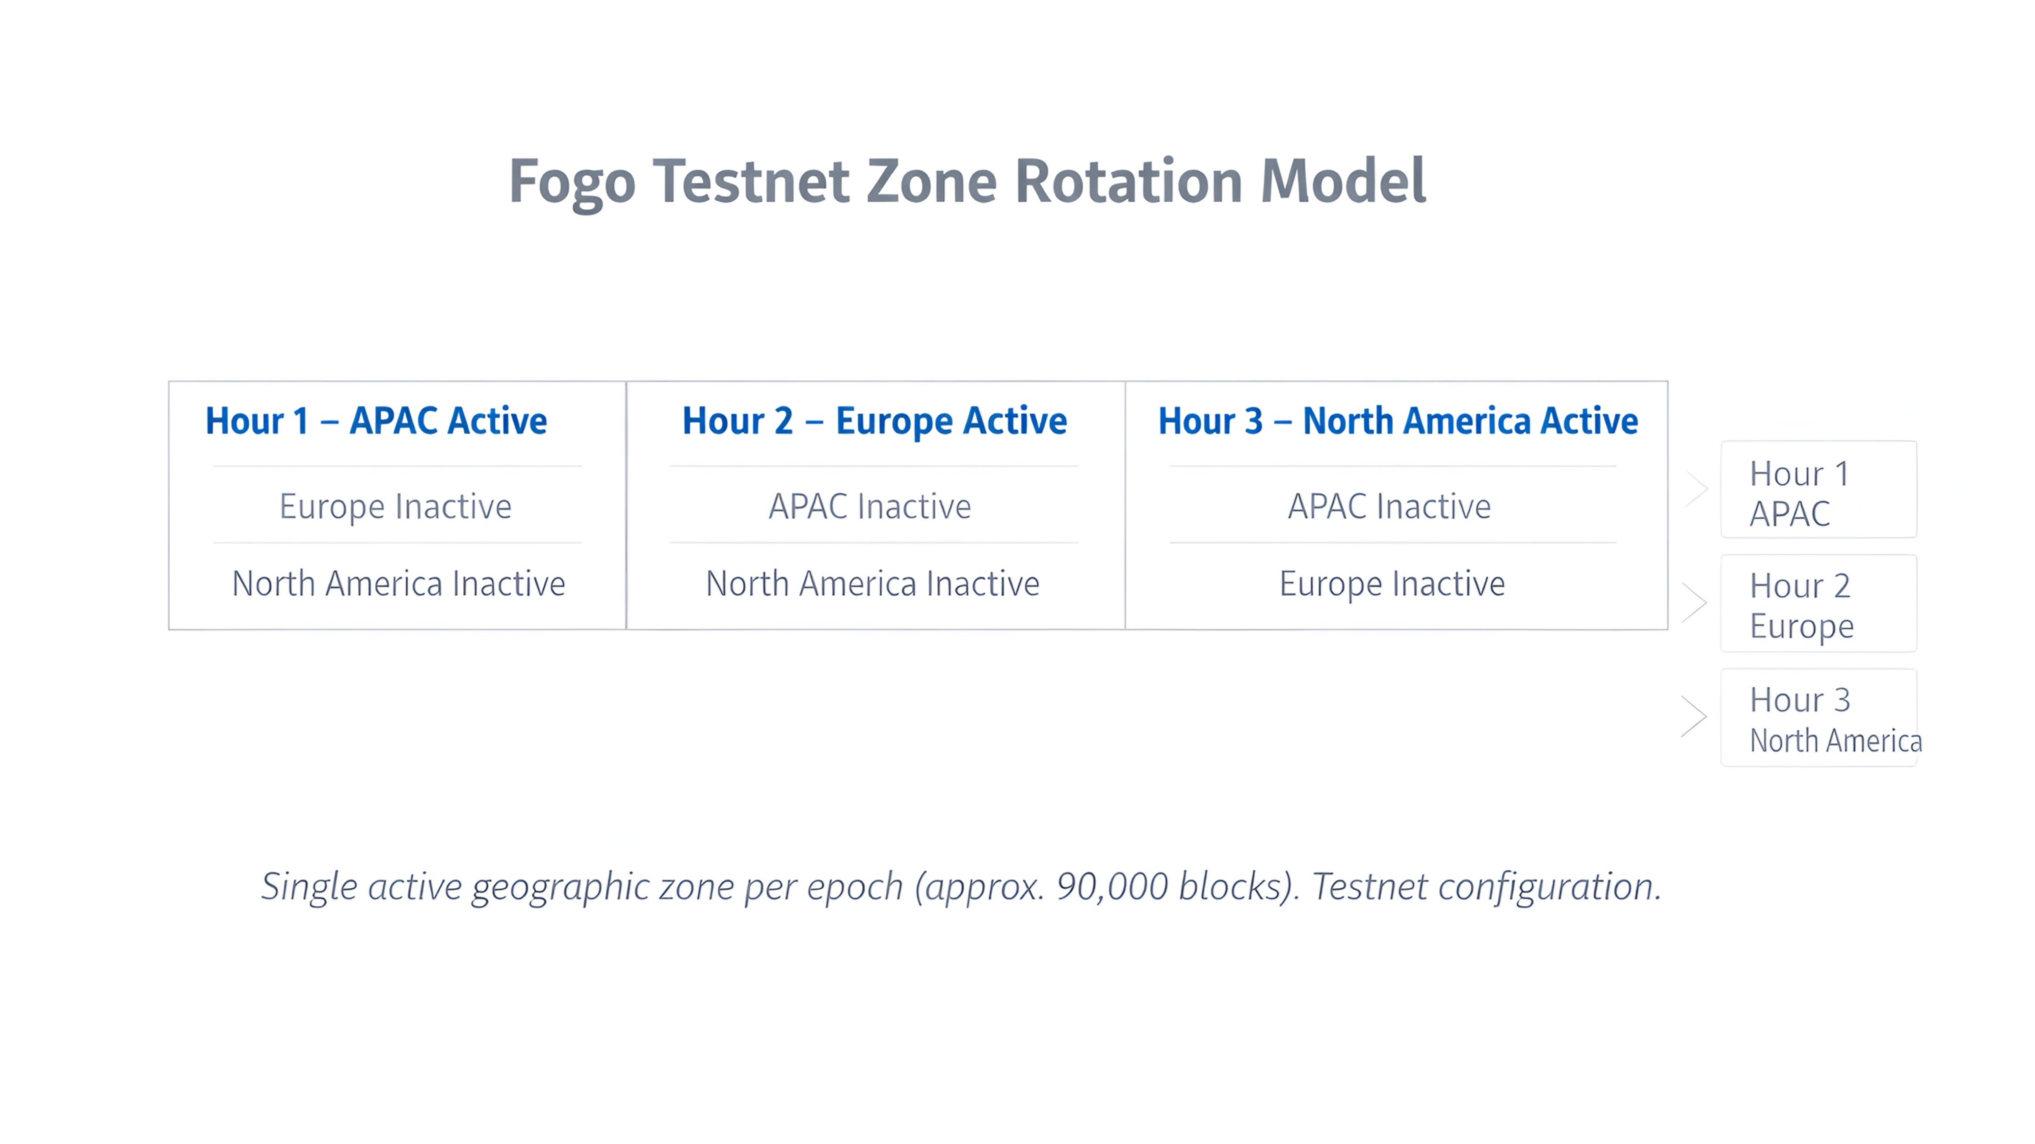Open the small "Hour 3 North America" side box
Image resolution: width=2035 pixels, height=1144 pixels.
point(1818,717)
